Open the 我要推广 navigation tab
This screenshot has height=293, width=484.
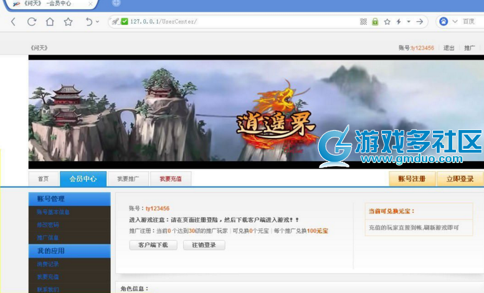[x=128, y=179]
